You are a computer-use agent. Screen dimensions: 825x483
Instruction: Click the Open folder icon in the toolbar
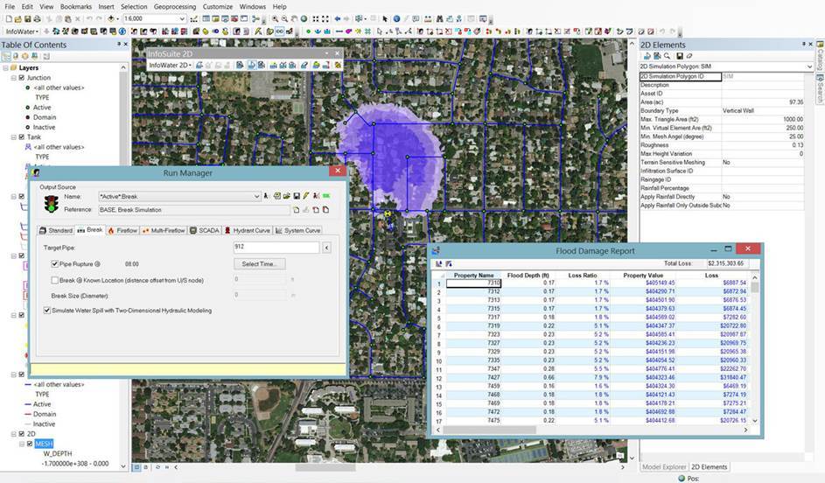tap(17, 19)
